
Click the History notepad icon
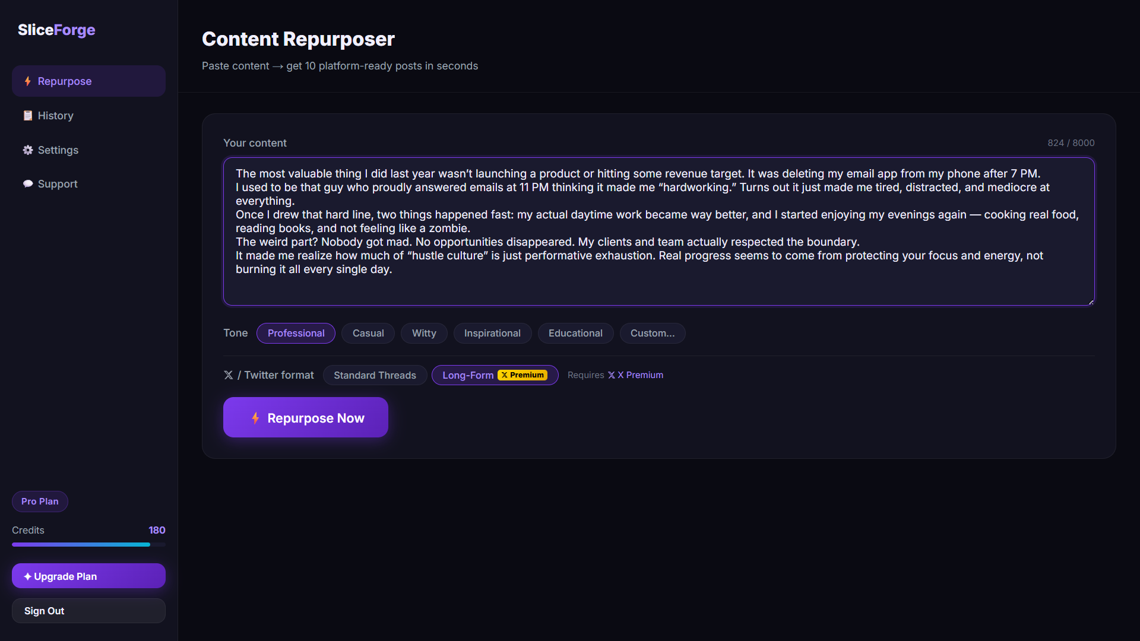pyautogui.click(x=27, y=116)
